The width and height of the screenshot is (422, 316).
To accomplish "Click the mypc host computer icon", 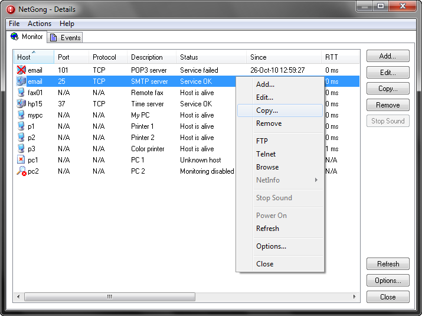I will point(21,115).
